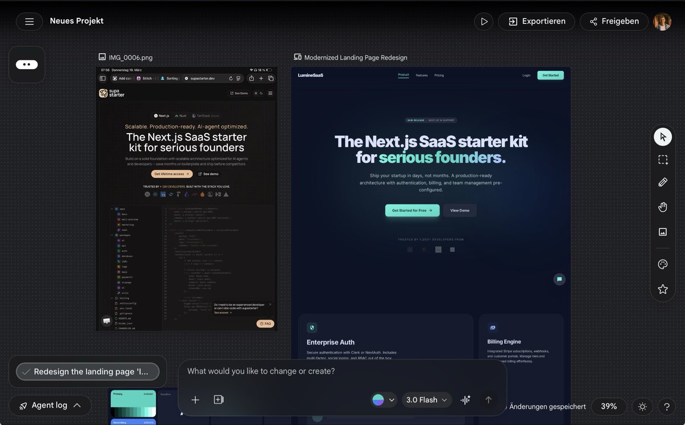The image size is (685, 425).
Task: Click the View Demo button
Action: [x=460, y=210]
